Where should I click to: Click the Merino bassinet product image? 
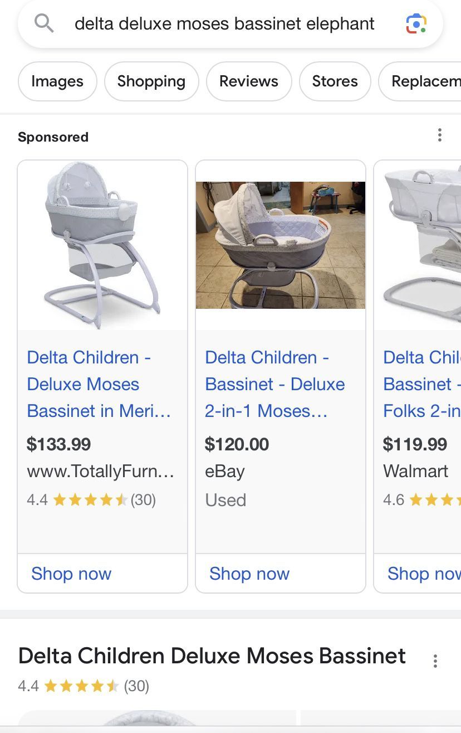(x=102, y=244)
